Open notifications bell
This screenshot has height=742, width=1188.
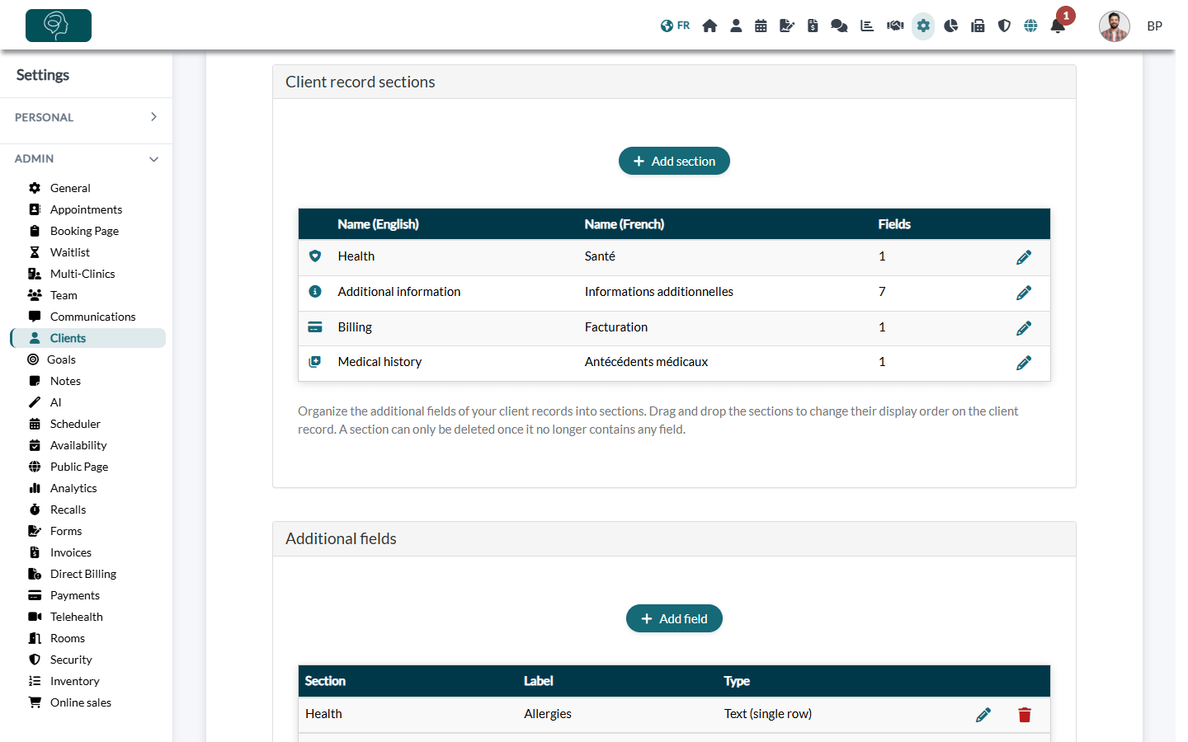(x=1058, y=26)
